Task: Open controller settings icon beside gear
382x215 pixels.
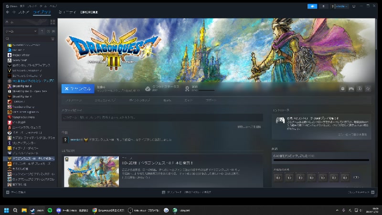Action: [351, 88]
